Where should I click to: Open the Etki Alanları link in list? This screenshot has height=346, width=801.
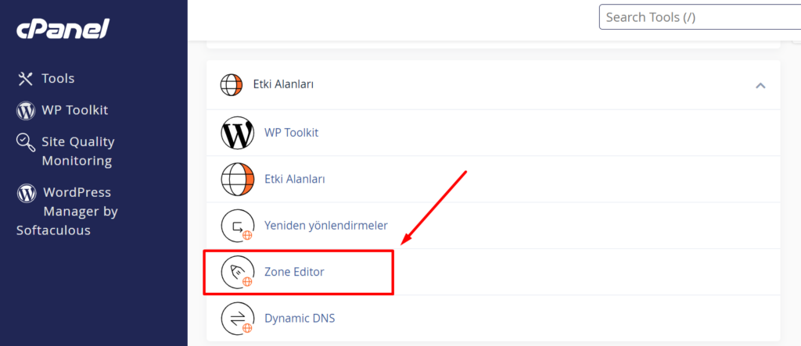click(x=295, y=179)
